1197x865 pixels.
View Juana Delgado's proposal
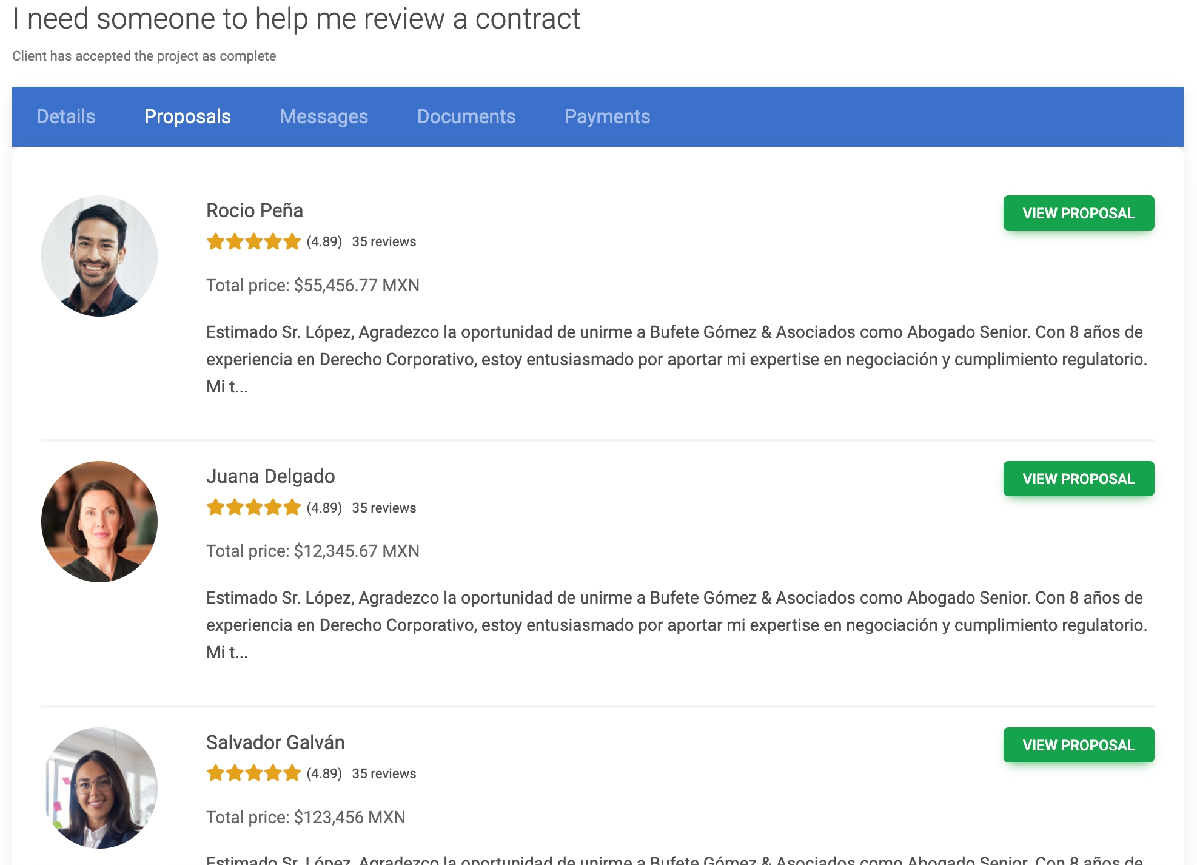(x=1078, y=479)
